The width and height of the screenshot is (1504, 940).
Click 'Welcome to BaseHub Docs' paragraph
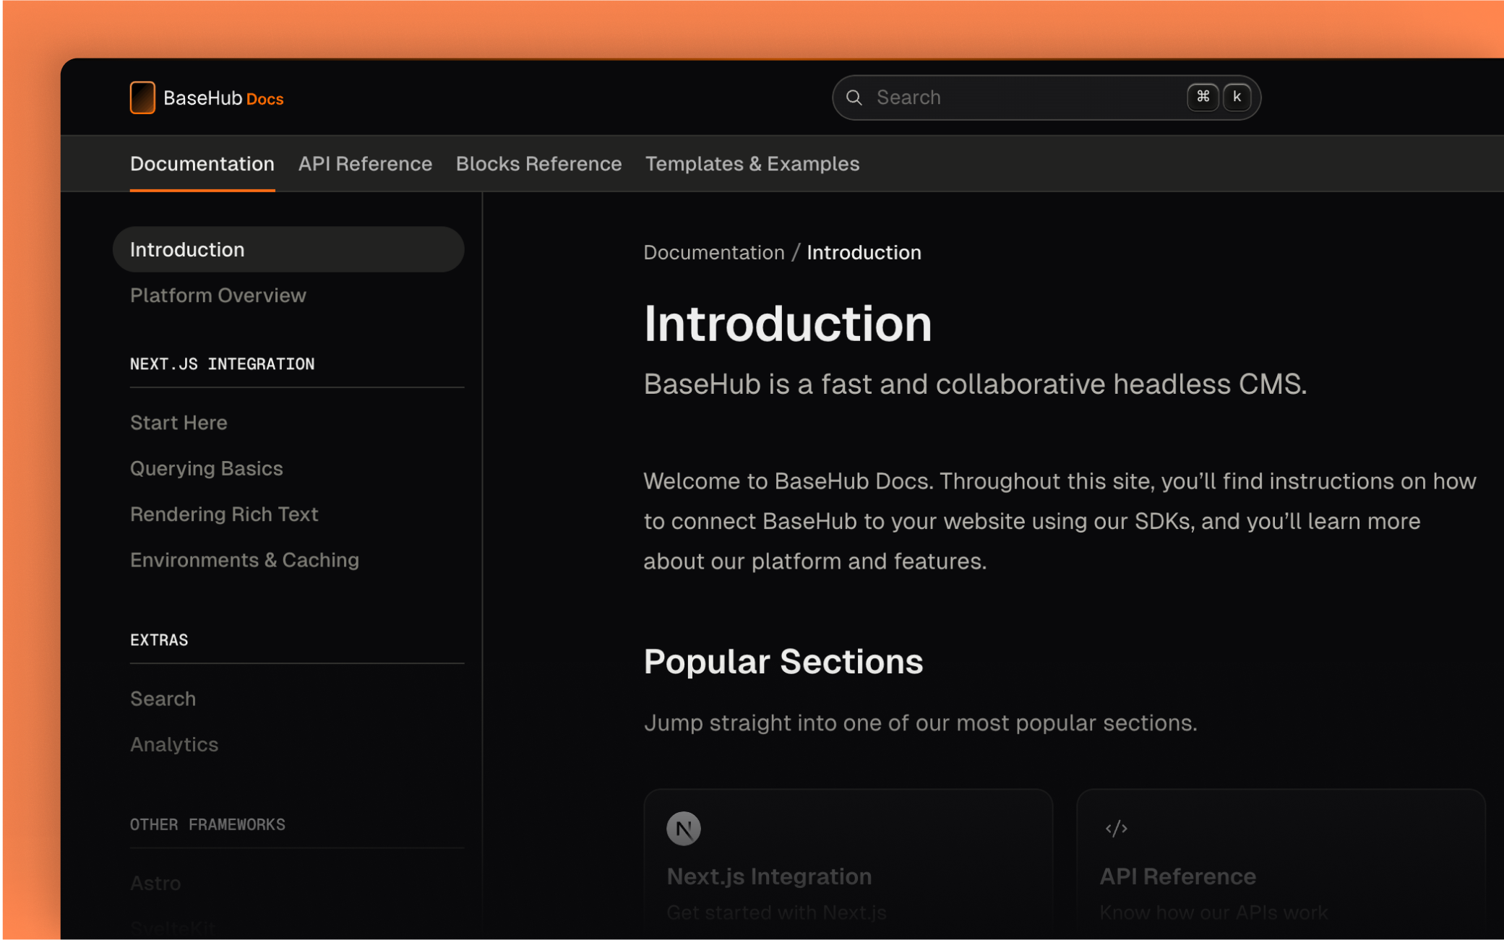[1060, 521]
